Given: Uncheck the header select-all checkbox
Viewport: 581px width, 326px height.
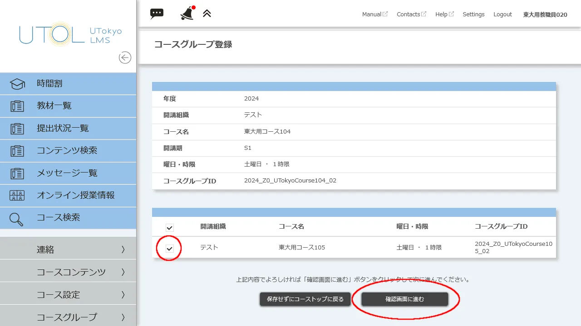Looking at the screenshot, I should tap(169, 228).
